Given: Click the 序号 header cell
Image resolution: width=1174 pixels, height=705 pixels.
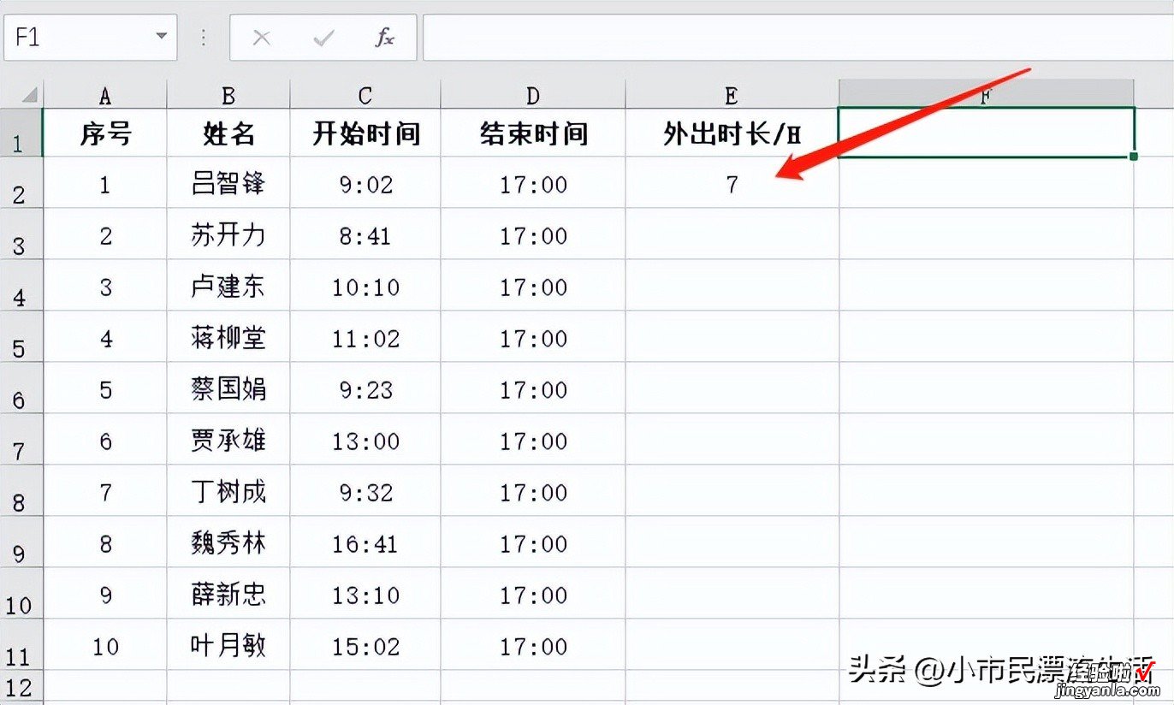Looking at the screenshot, I should pyautogui.click(x=105, y=133).
